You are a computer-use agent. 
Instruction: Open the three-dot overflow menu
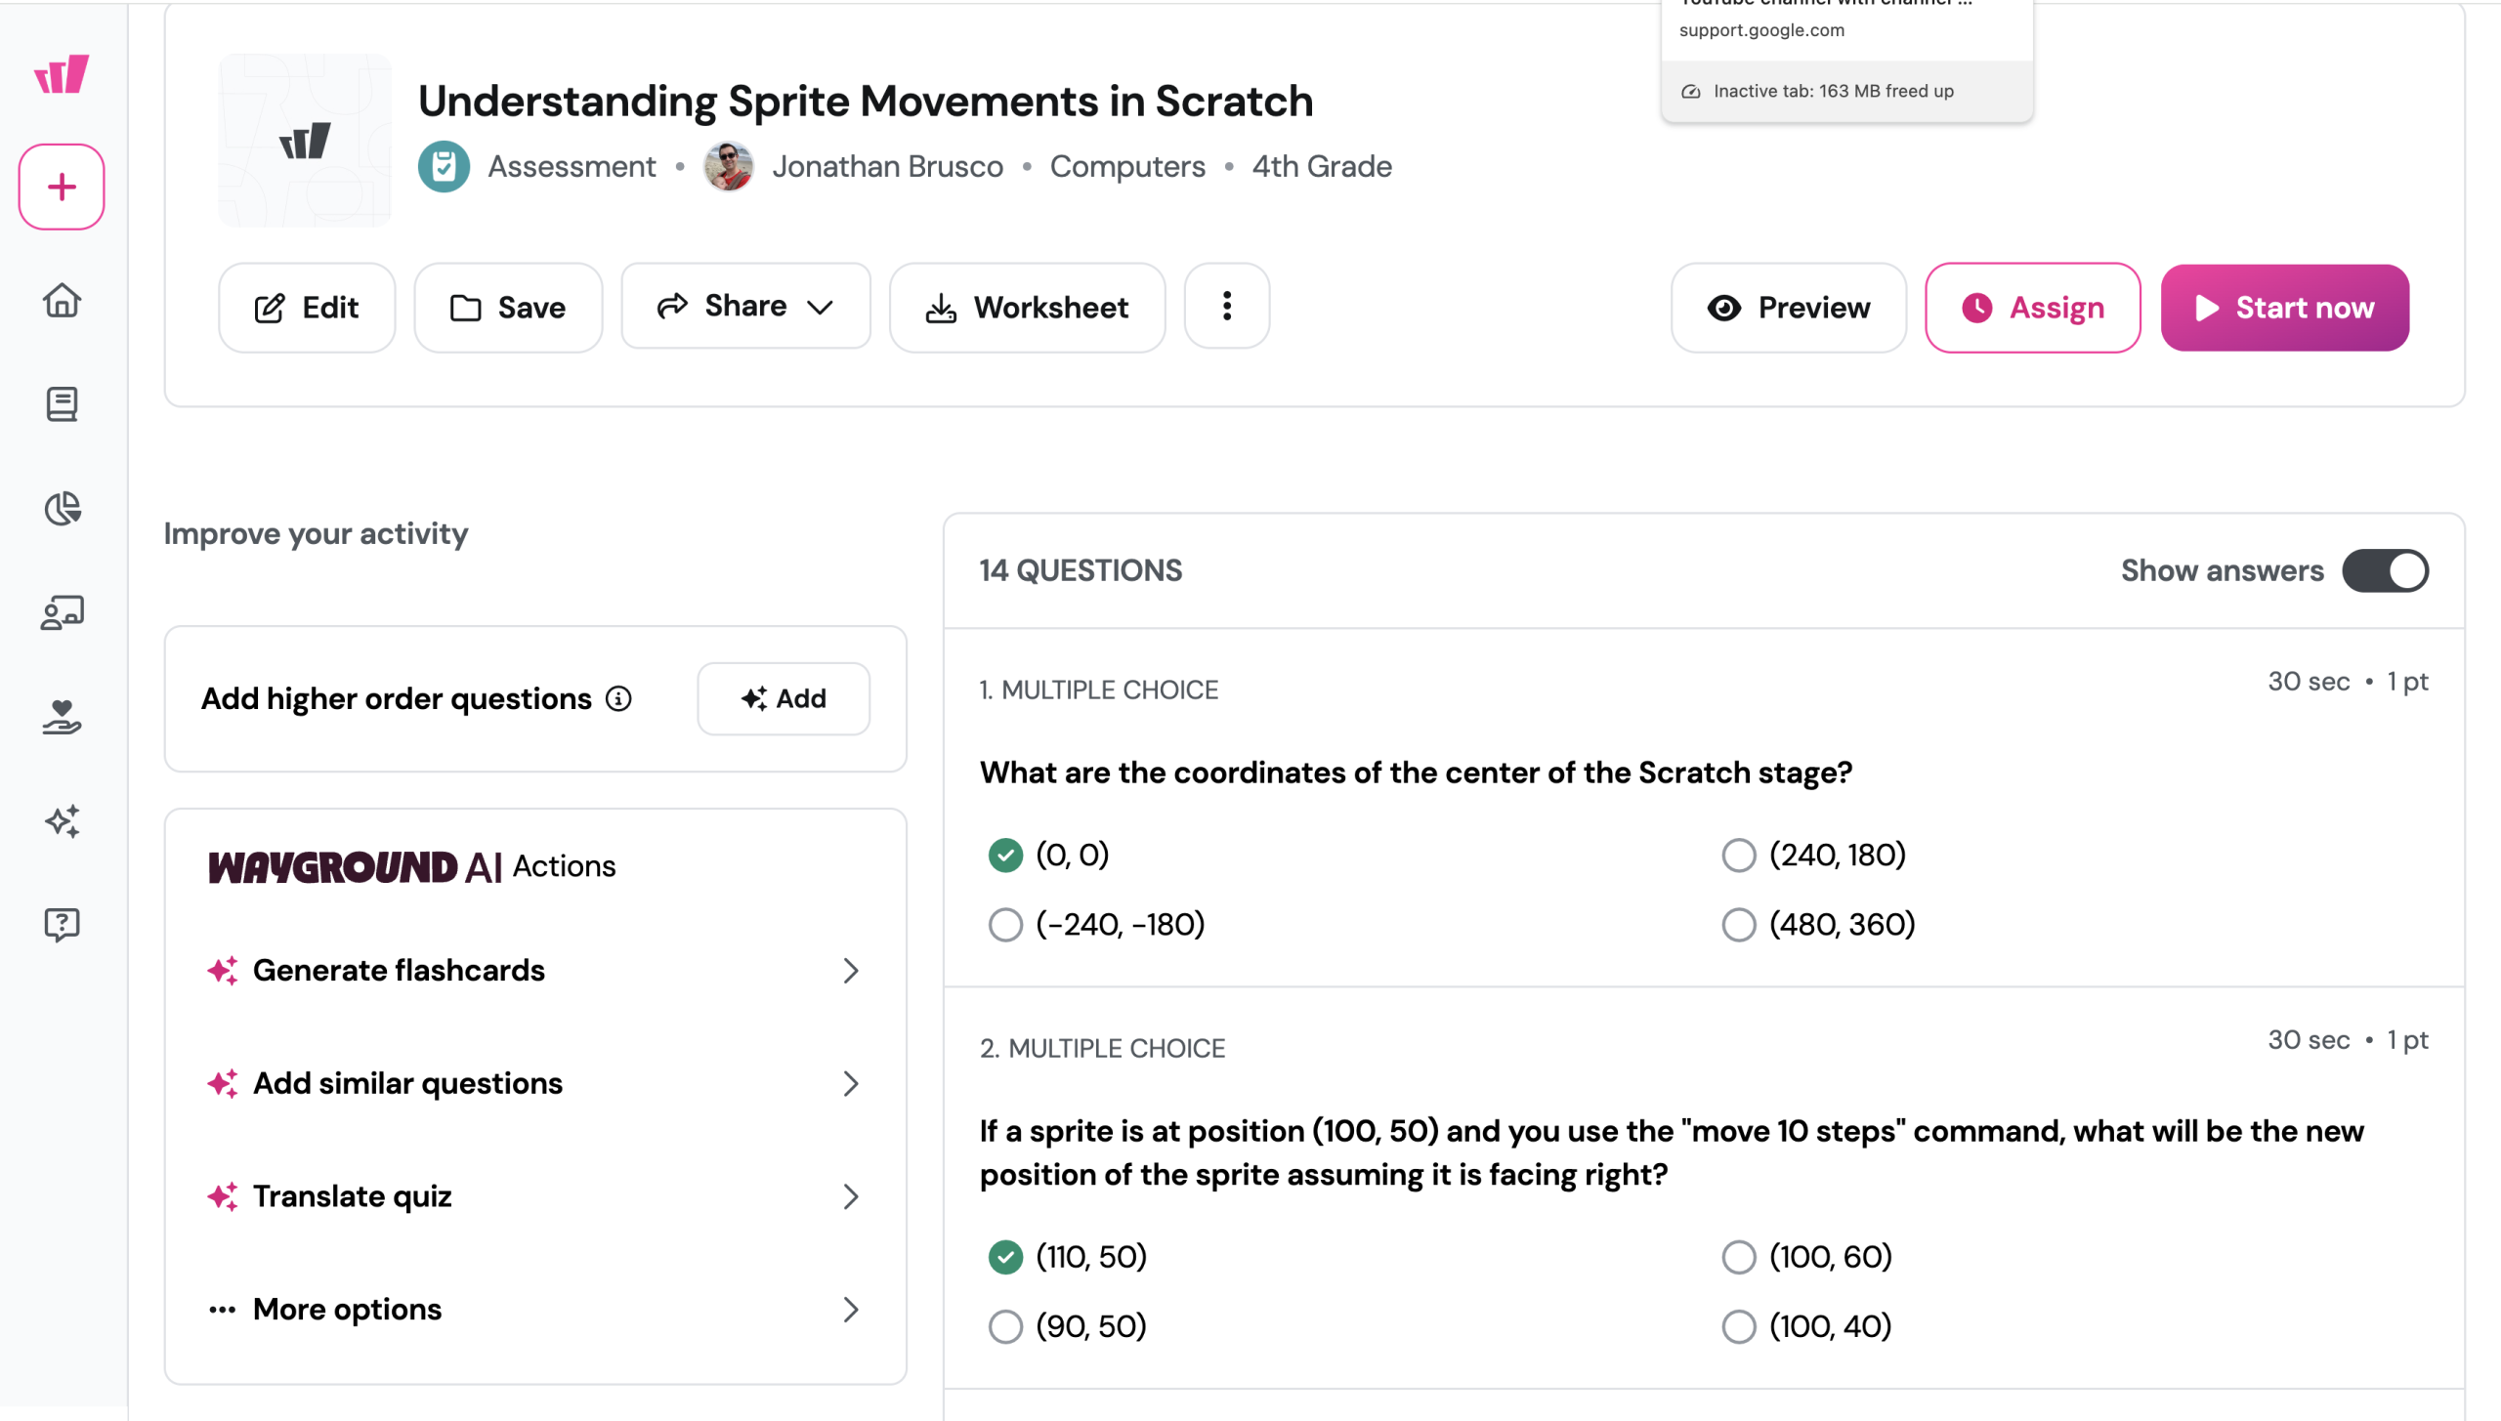pyautogui.click(x=1226, y=307)
